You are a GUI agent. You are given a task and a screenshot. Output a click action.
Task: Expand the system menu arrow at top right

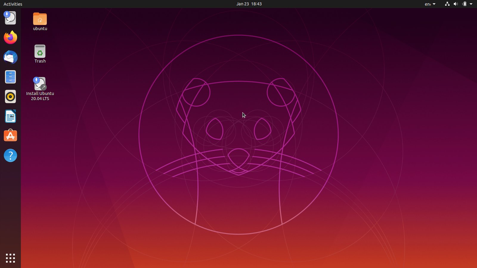[471, 4]
